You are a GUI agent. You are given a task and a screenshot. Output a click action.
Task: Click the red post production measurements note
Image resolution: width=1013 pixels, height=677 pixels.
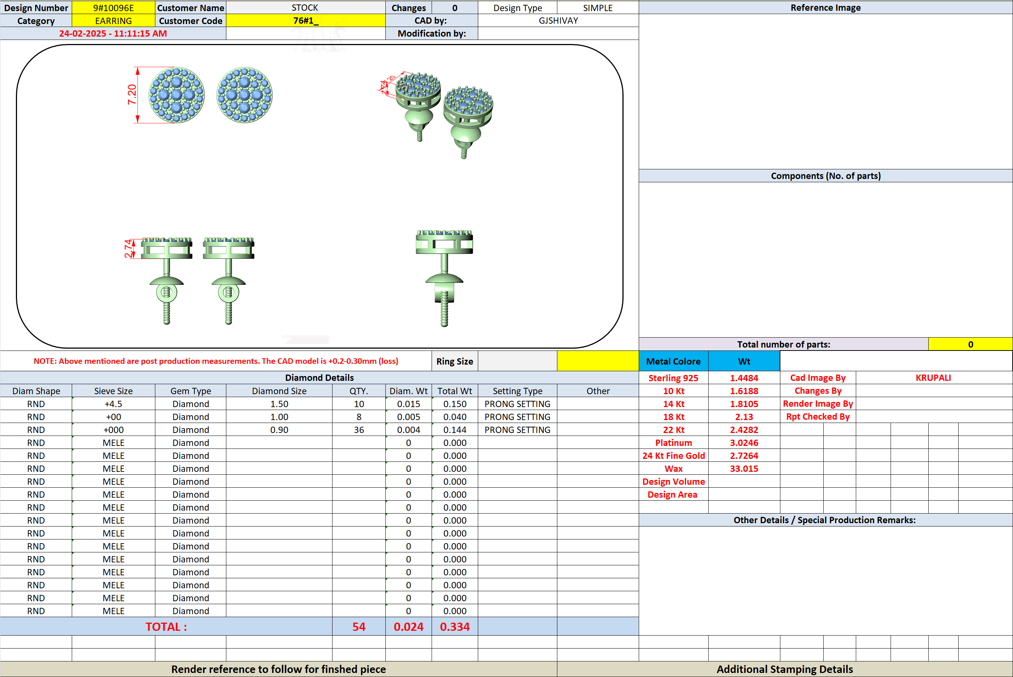tap(216, 361)
